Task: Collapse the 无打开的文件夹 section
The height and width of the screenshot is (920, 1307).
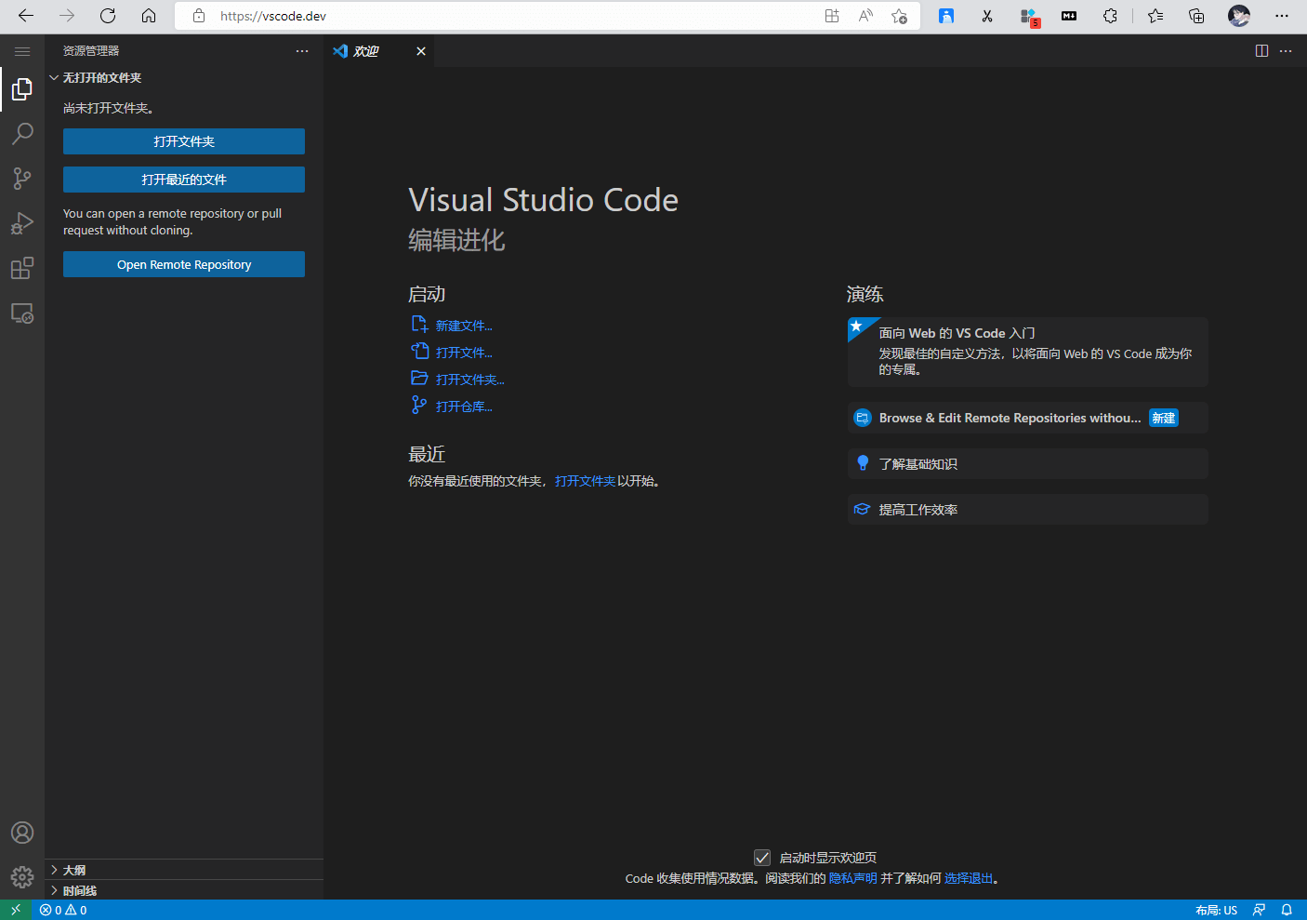Action: [x=184, y=78]
